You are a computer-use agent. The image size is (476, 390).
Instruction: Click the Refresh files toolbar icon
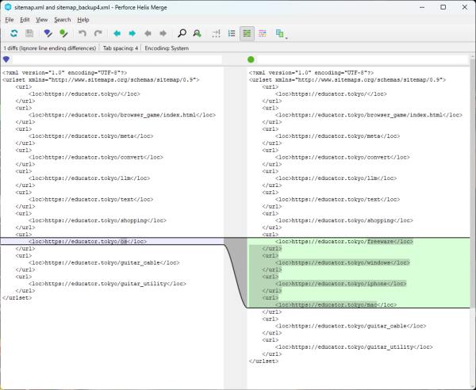14,33
